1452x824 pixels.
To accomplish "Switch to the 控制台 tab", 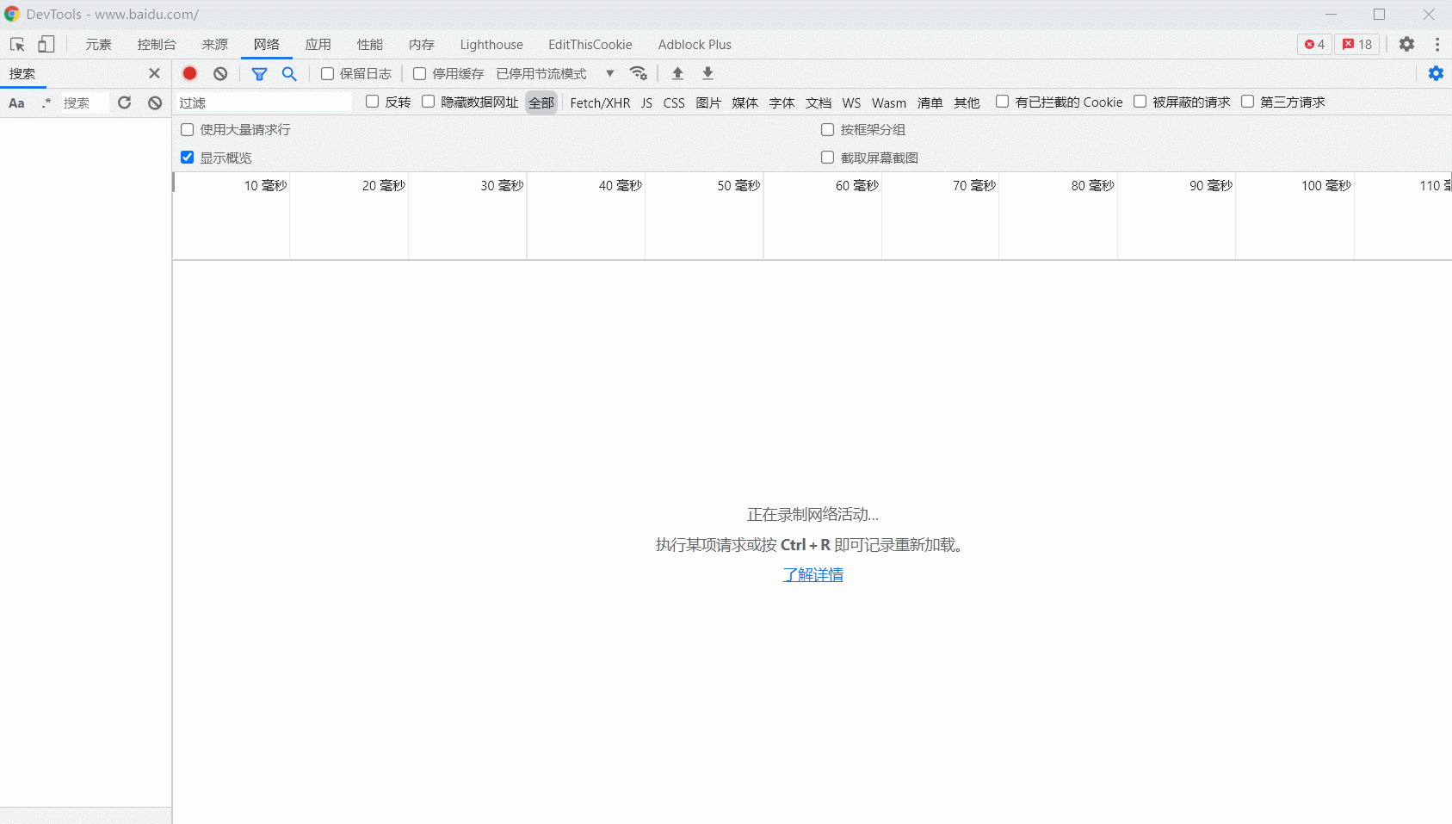I will tap(156, 44).
